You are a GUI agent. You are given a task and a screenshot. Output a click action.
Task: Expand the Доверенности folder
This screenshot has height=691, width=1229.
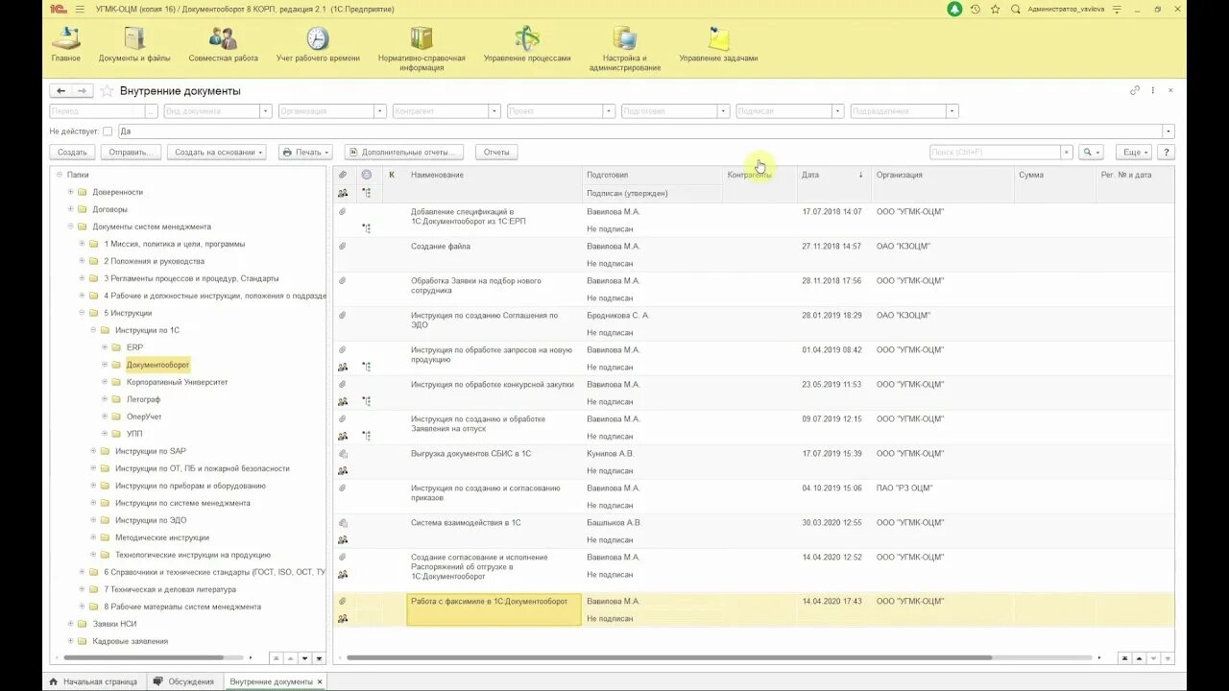click(70, 192)
